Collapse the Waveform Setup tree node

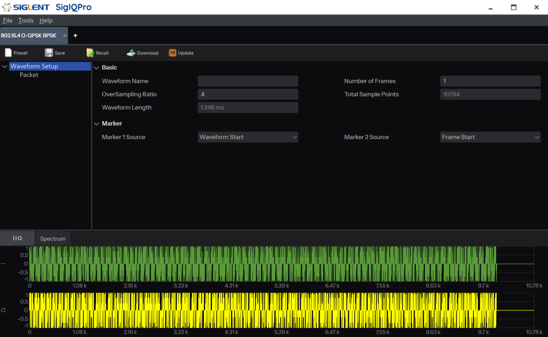[x=5, y=66]
